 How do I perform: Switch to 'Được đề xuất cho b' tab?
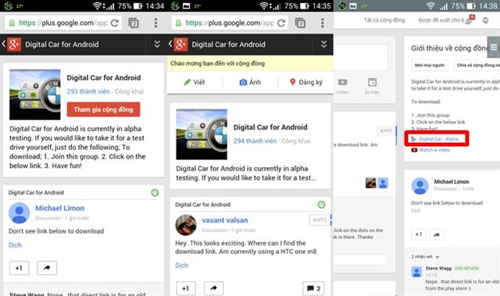[x=441, y=20]
